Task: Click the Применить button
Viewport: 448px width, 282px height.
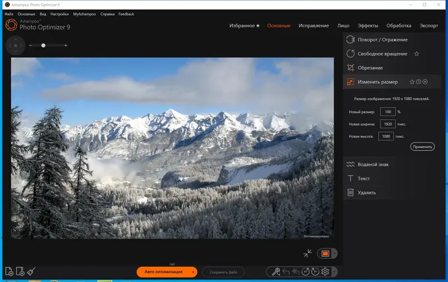Action: click(422, 147)
